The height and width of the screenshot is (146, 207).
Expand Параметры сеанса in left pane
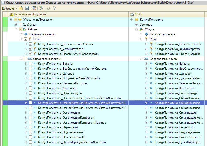[x=21, y=34]
